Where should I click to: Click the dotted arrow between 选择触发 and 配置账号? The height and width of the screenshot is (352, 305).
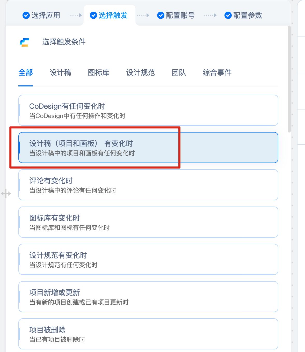[x=143, y=15]
